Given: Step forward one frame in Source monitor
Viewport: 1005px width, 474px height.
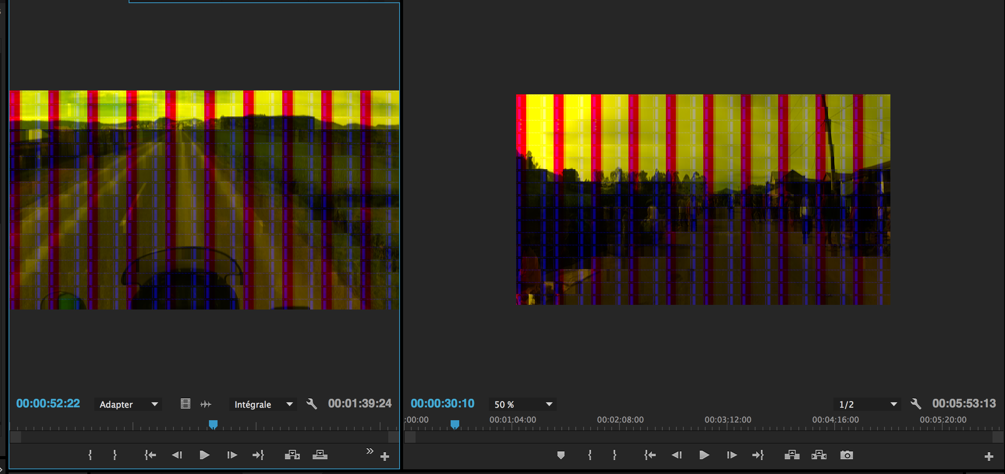Looking at the screenshot, I should pos(232,455).
